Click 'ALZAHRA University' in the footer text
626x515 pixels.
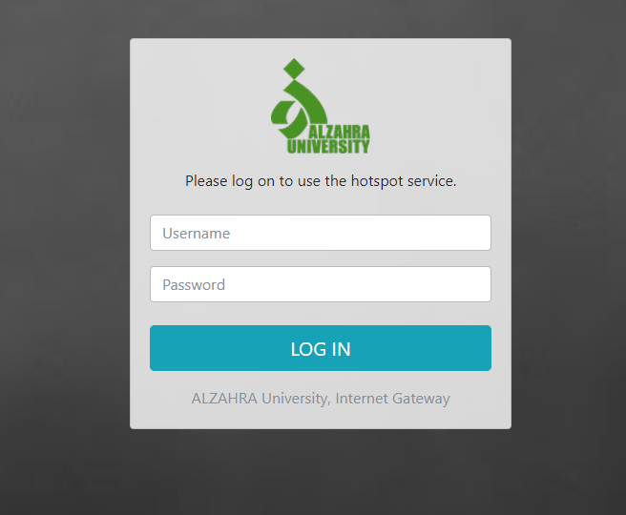pos(261,398)
